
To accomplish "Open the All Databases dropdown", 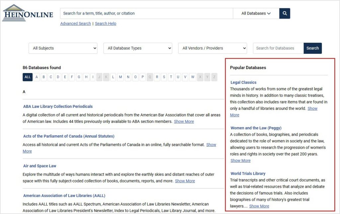I will [x=256, y=13].
